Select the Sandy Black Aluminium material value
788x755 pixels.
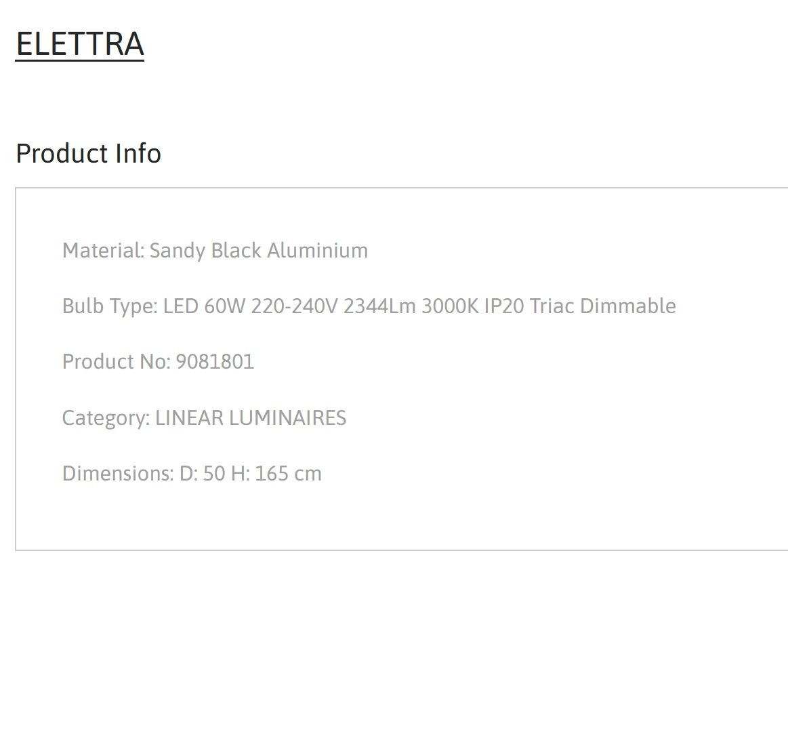coord(258,251)
